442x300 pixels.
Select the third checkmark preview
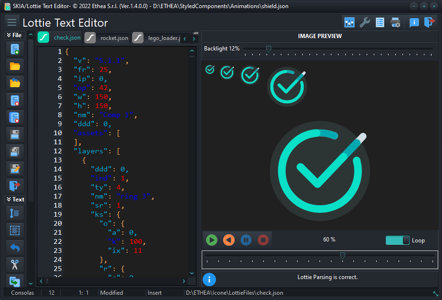(x=250, y=75)
